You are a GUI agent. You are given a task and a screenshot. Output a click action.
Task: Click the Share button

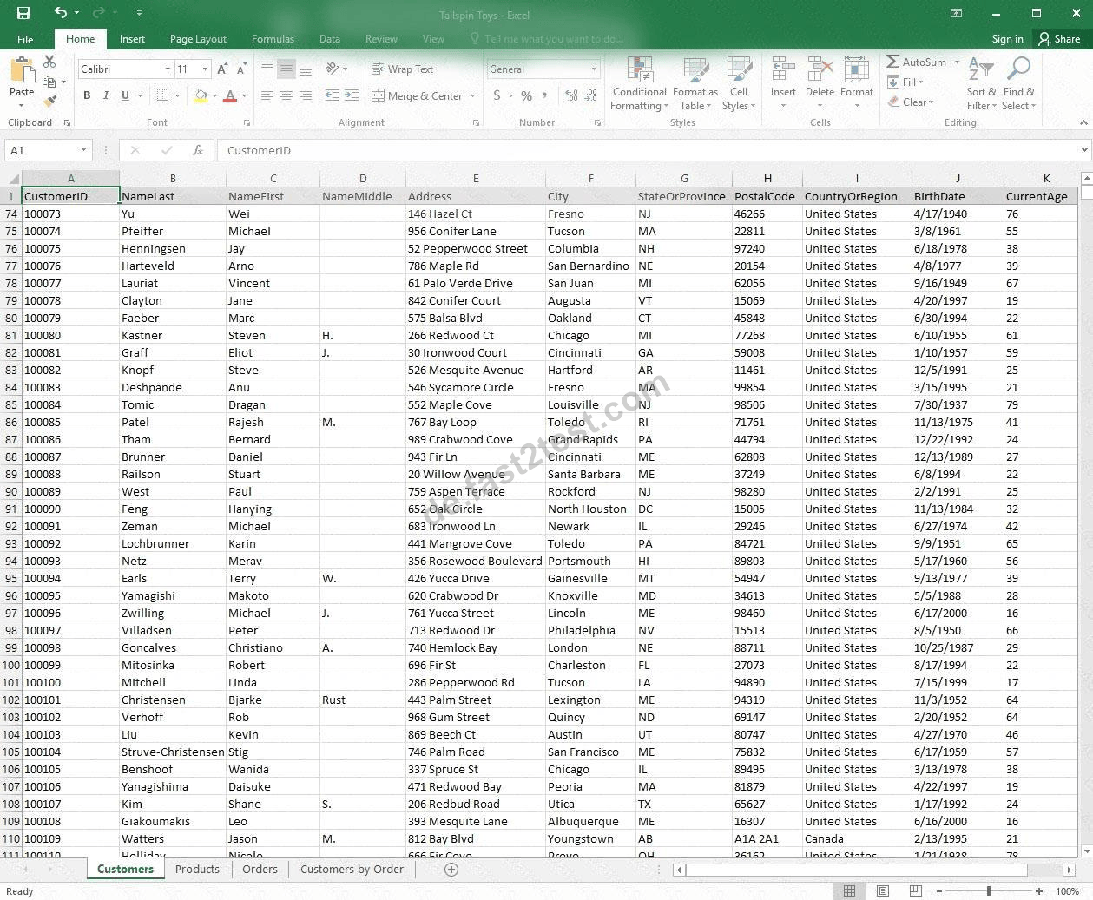pyautogui.click(x=1059, y=39)
